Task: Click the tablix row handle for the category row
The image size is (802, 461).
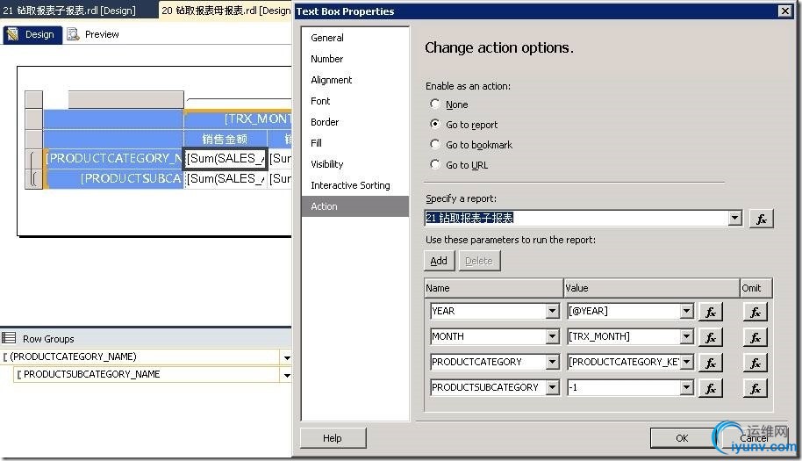Action: coord(33,159)
